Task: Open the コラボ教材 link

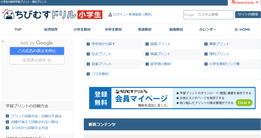Action: click(100, 74)
